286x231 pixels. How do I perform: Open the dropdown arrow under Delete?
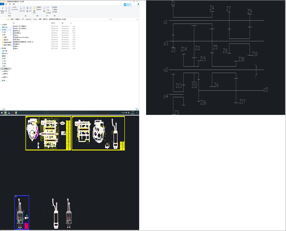27,12
